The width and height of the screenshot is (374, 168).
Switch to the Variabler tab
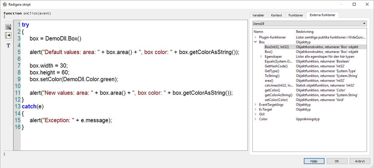point(258,15)
